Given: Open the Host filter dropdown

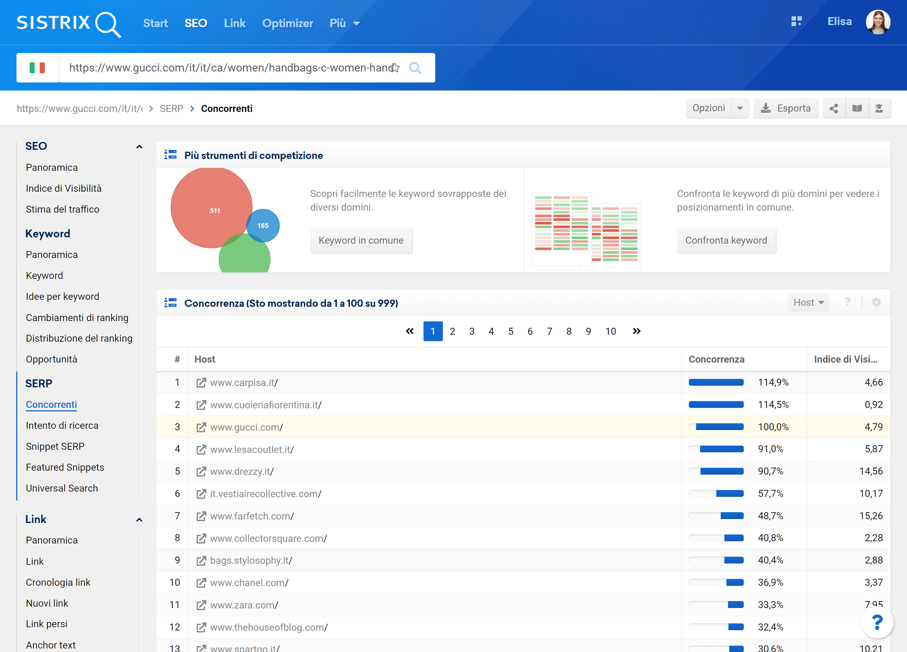Looking at the screenshot, I should [808, 302].
